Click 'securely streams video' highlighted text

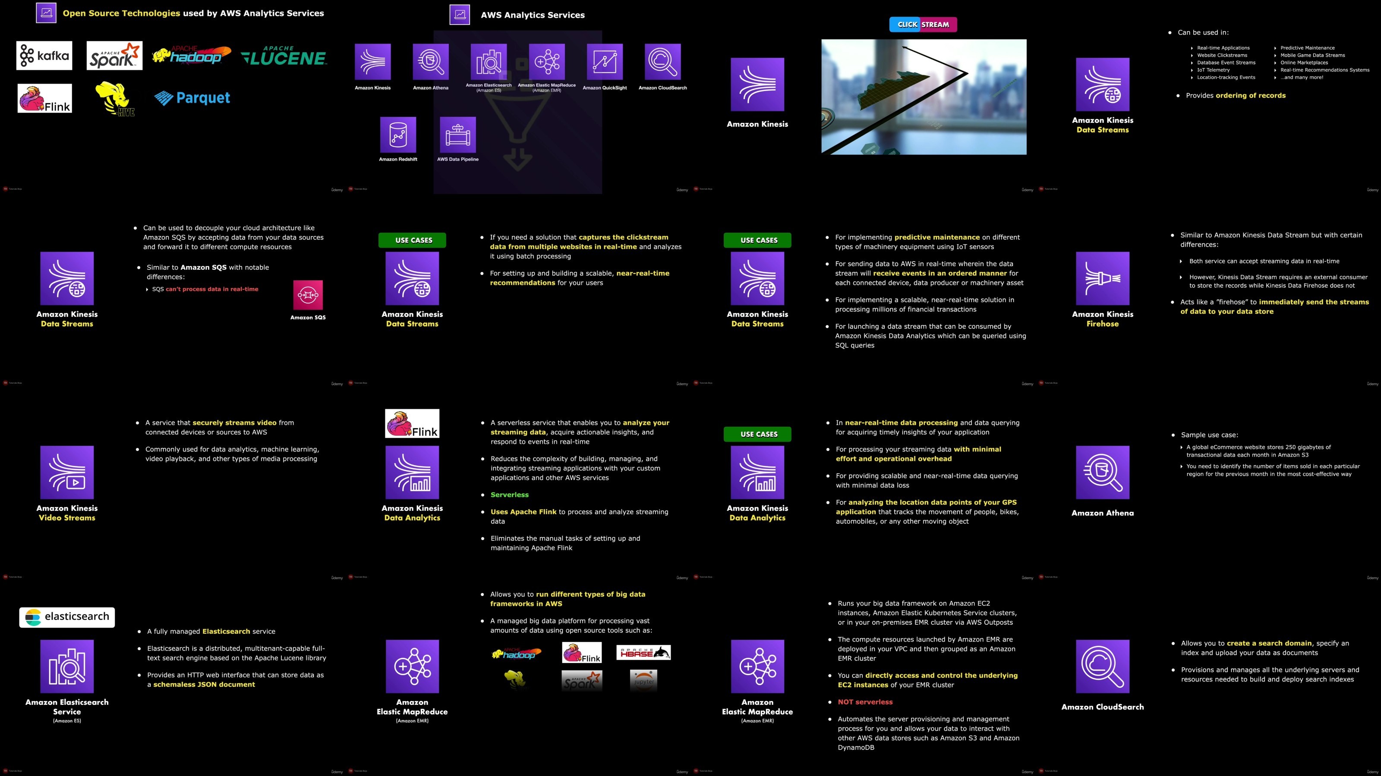pos(234,422)
